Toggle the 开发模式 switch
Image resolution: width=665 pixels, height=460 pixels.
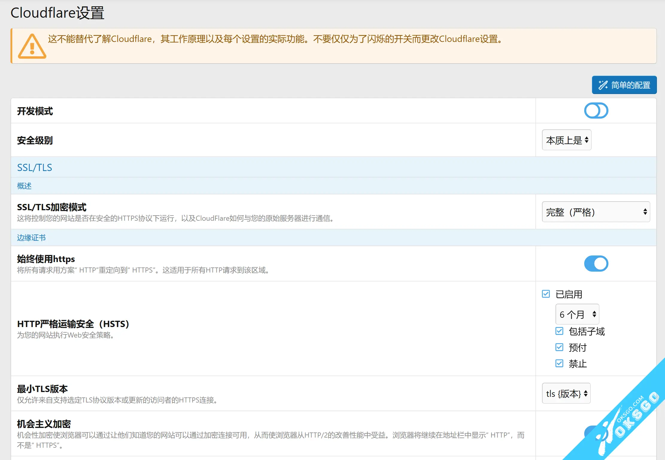[x=596, y=111]
